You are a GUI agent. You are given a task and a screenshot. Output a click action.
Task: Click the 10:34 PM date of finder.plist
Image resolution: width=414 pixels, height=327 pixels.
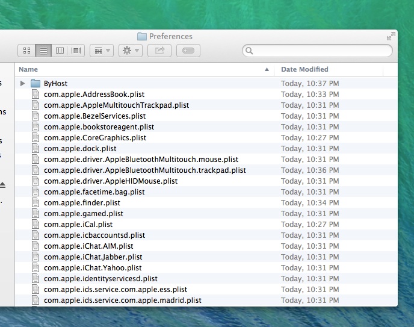point(310,202)
